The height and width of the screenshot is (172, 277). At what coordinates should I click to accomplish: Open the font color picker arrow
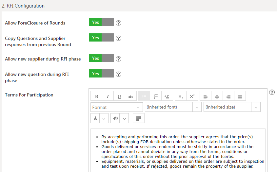point(104,118)
